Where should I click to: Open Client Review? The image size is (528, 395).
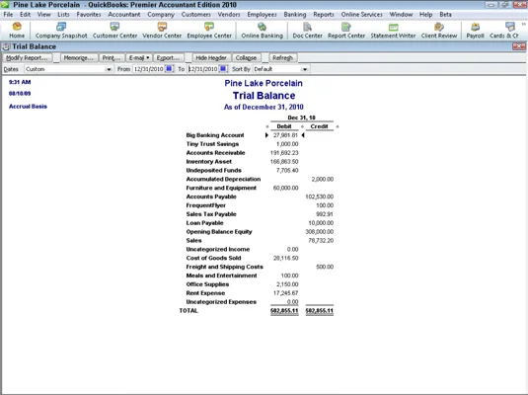[439, 30]
